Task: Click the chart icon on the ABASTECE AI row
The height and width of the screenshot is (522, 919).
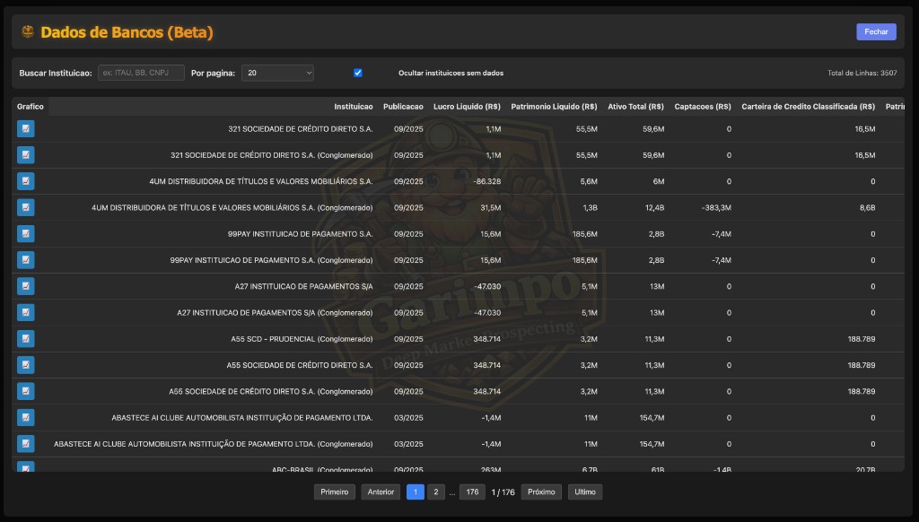Action: pos(25,417)
